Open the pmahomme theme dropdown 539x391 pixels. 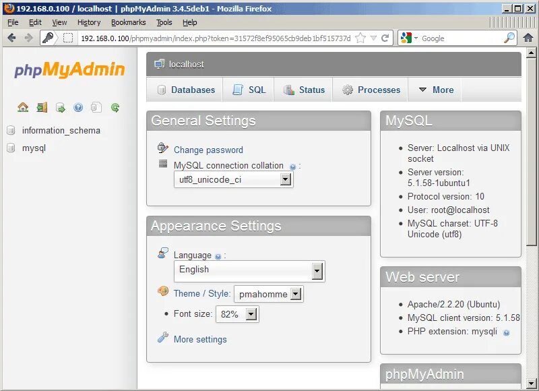(268, 294)
